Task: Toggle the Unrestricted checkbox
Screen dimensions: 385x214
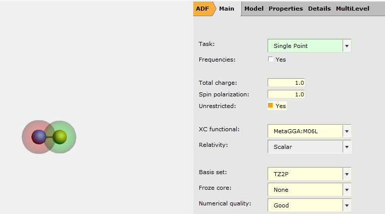Action: pyautogui.click(x=271, y=105)
